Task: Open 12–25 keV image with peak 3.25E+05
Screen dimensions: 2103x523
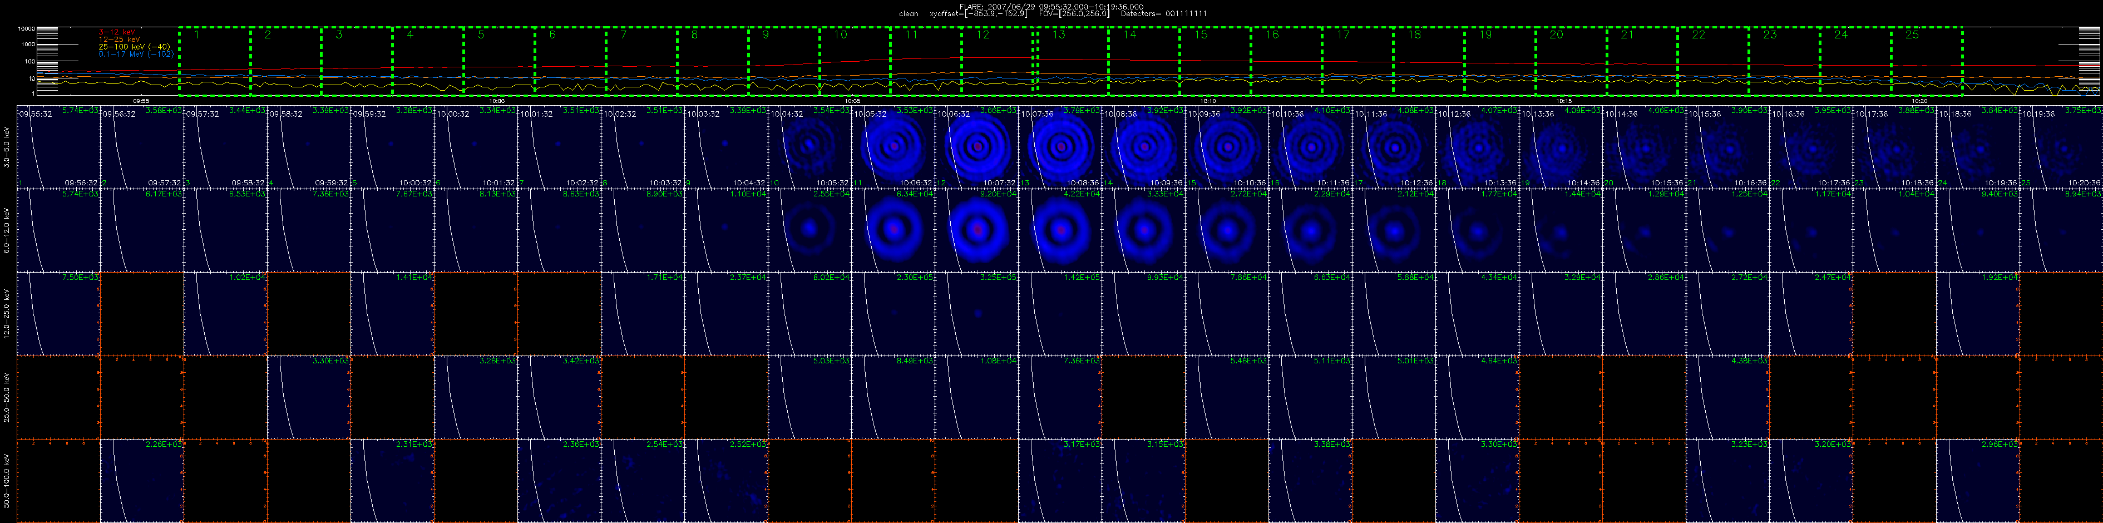Action: [976, 313]
